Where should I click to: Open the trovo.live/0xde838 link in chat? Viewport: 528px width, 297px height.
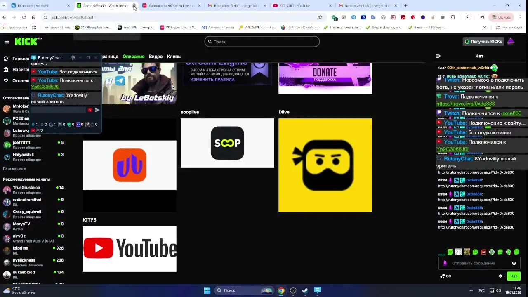[x=465, y=104]
